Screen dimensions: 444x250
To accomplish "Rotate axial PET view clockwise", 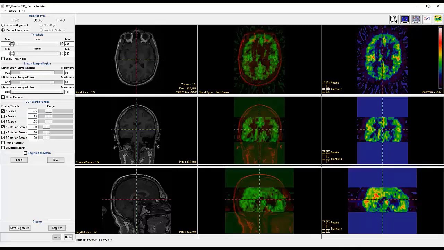I will pos(324,82).
